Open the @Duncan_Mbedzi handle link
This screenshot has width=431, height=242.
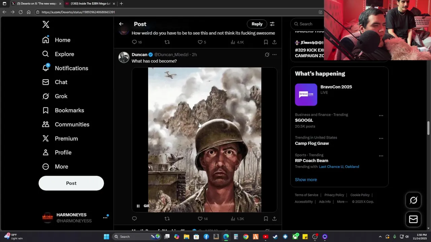(171, 54)
